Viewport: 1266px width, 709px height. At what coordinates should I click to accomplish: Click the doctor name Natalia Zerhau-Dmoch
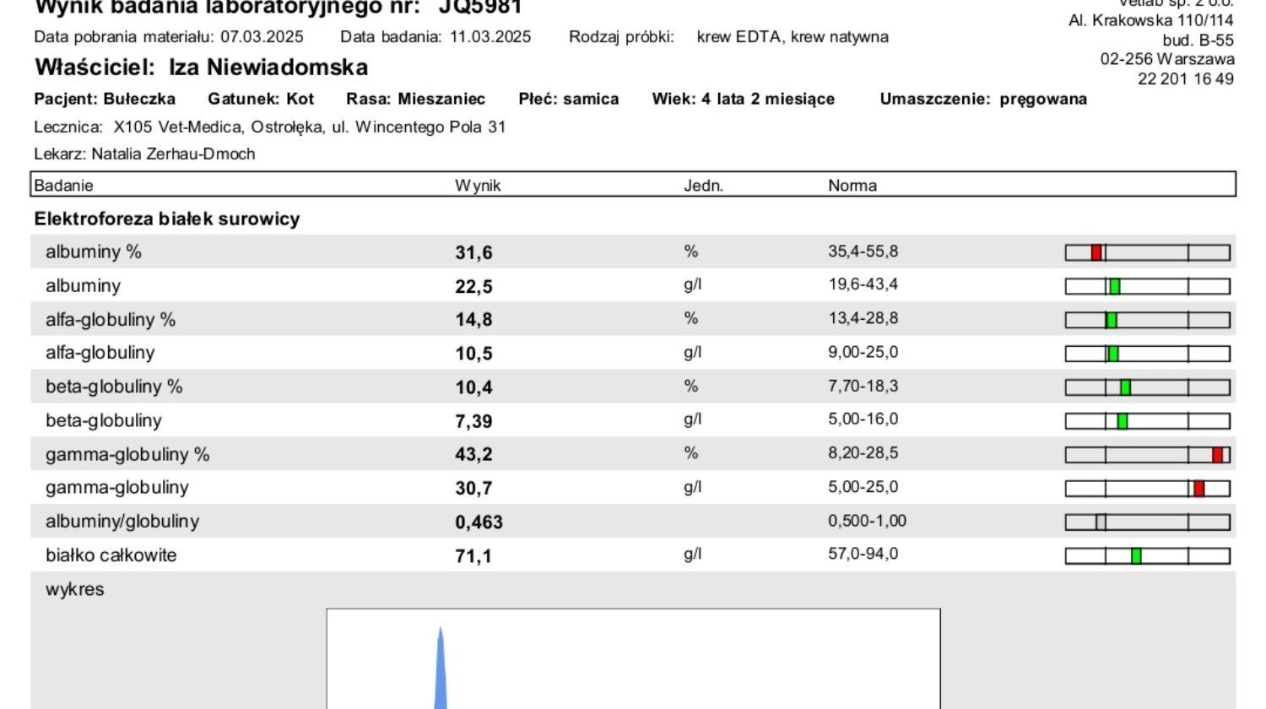[173, 154]
